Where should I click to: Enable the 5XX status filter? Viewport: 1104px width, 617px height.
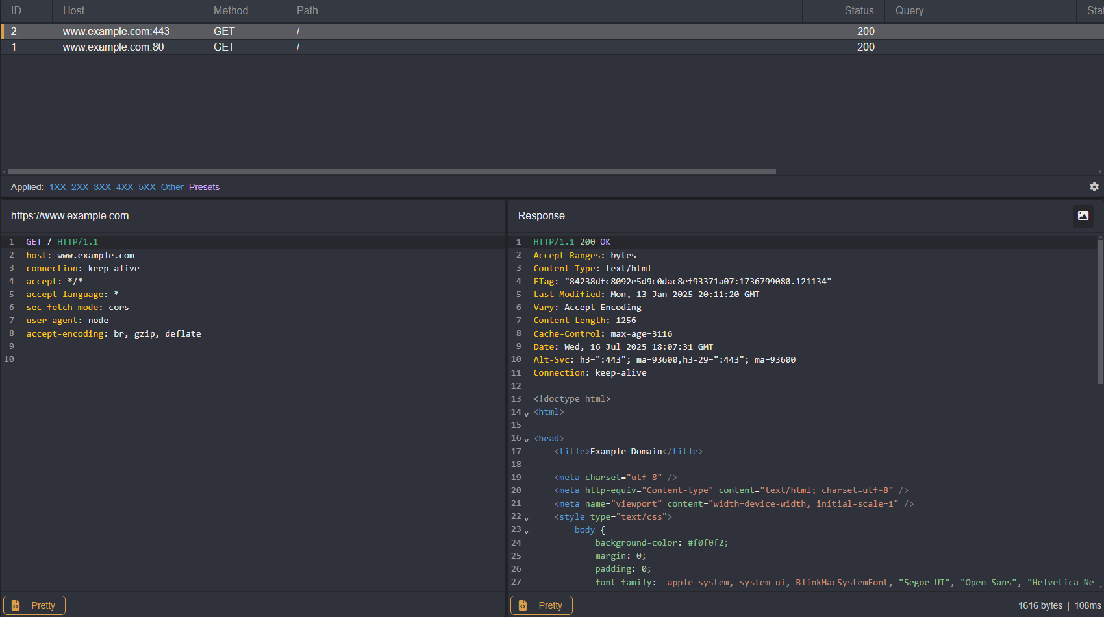(147, 187)
